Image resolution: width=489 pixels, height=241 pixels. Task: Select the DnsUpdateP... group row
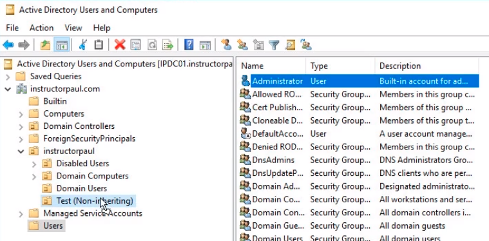tap(359, 173)
